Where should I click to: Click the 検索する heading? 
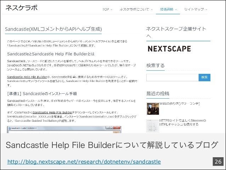(x=156, y=66)
